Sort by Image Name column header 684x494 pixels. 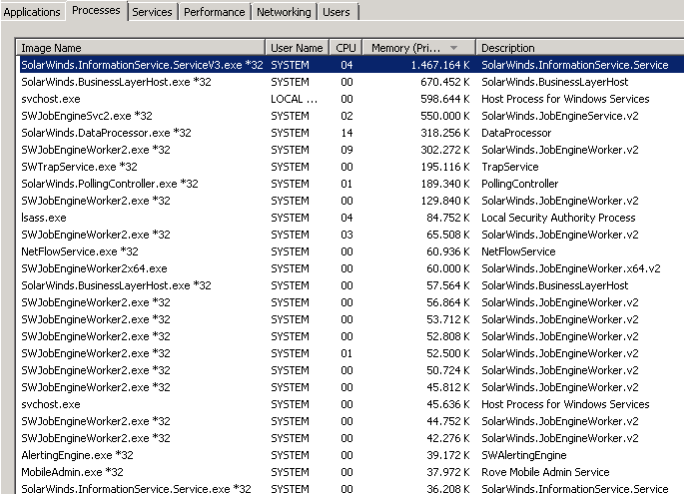click(141, 48)
